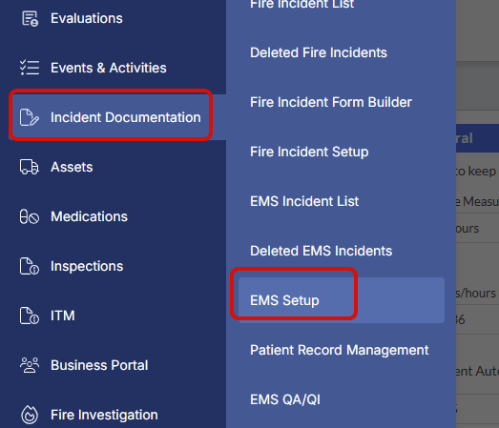Click the Assets truck icon

pyautogui.click(x=30, y=167)
